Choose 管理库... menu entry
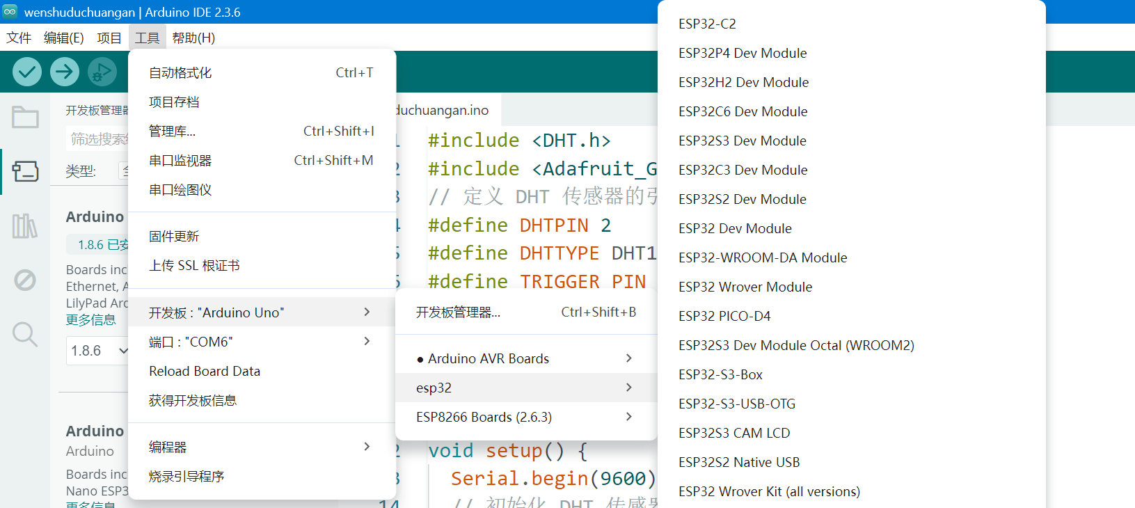Viewport: 1135px width, 508px height. pos(262,132)
